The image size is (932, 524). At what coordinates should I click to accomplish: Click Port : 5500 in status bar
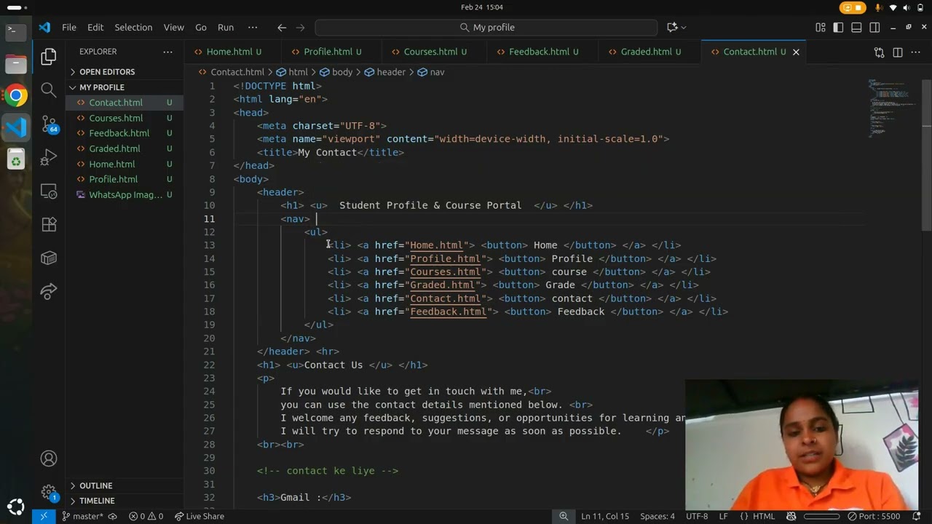[874, 516]
